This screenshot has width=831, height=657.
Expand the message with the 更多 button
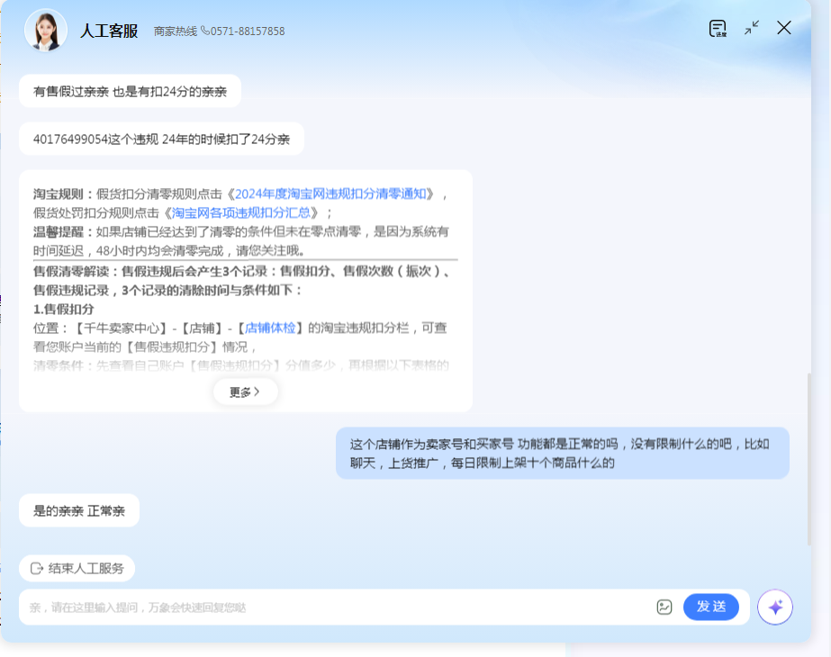pyautogui.click(x=246, y=392)
